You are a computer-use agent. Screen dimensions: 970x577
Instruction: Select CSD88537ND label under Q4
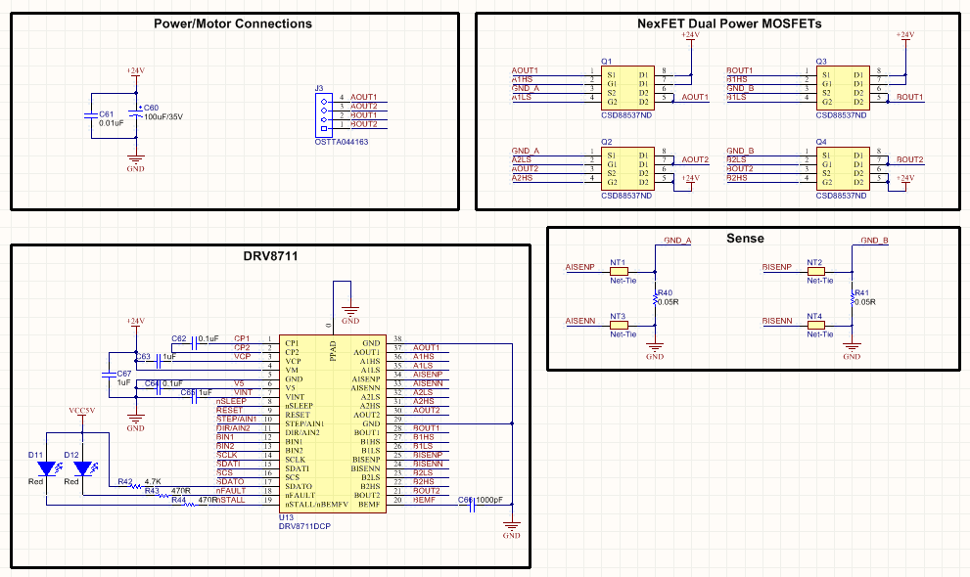pos(842,196)
